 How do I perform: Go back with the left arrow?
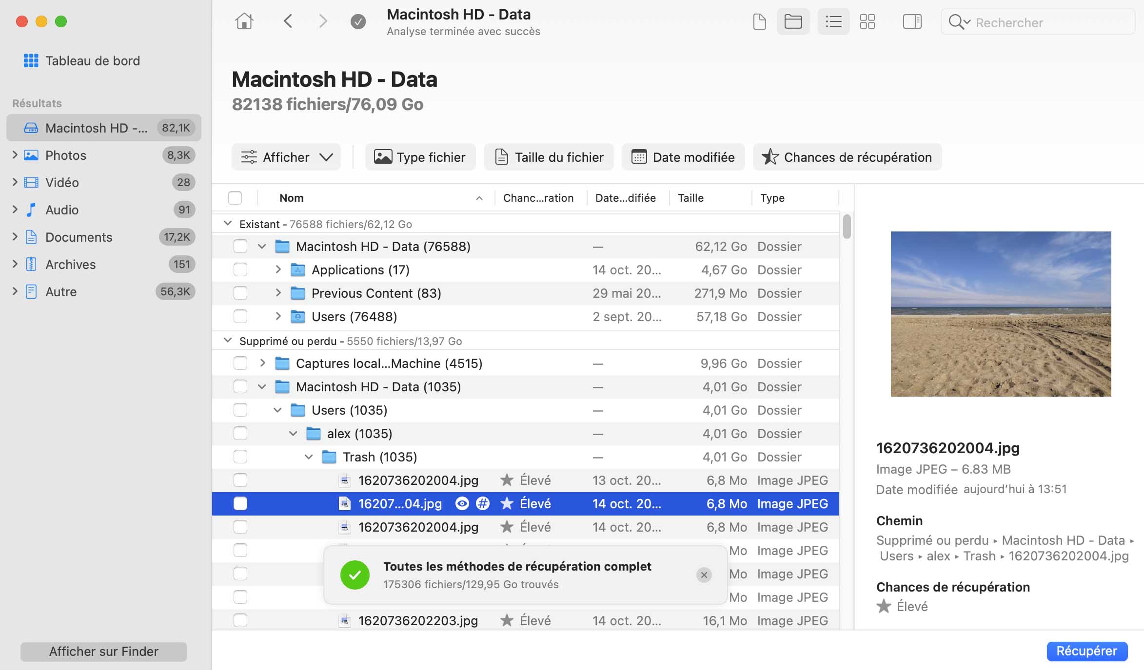click(x=288, y=21)
